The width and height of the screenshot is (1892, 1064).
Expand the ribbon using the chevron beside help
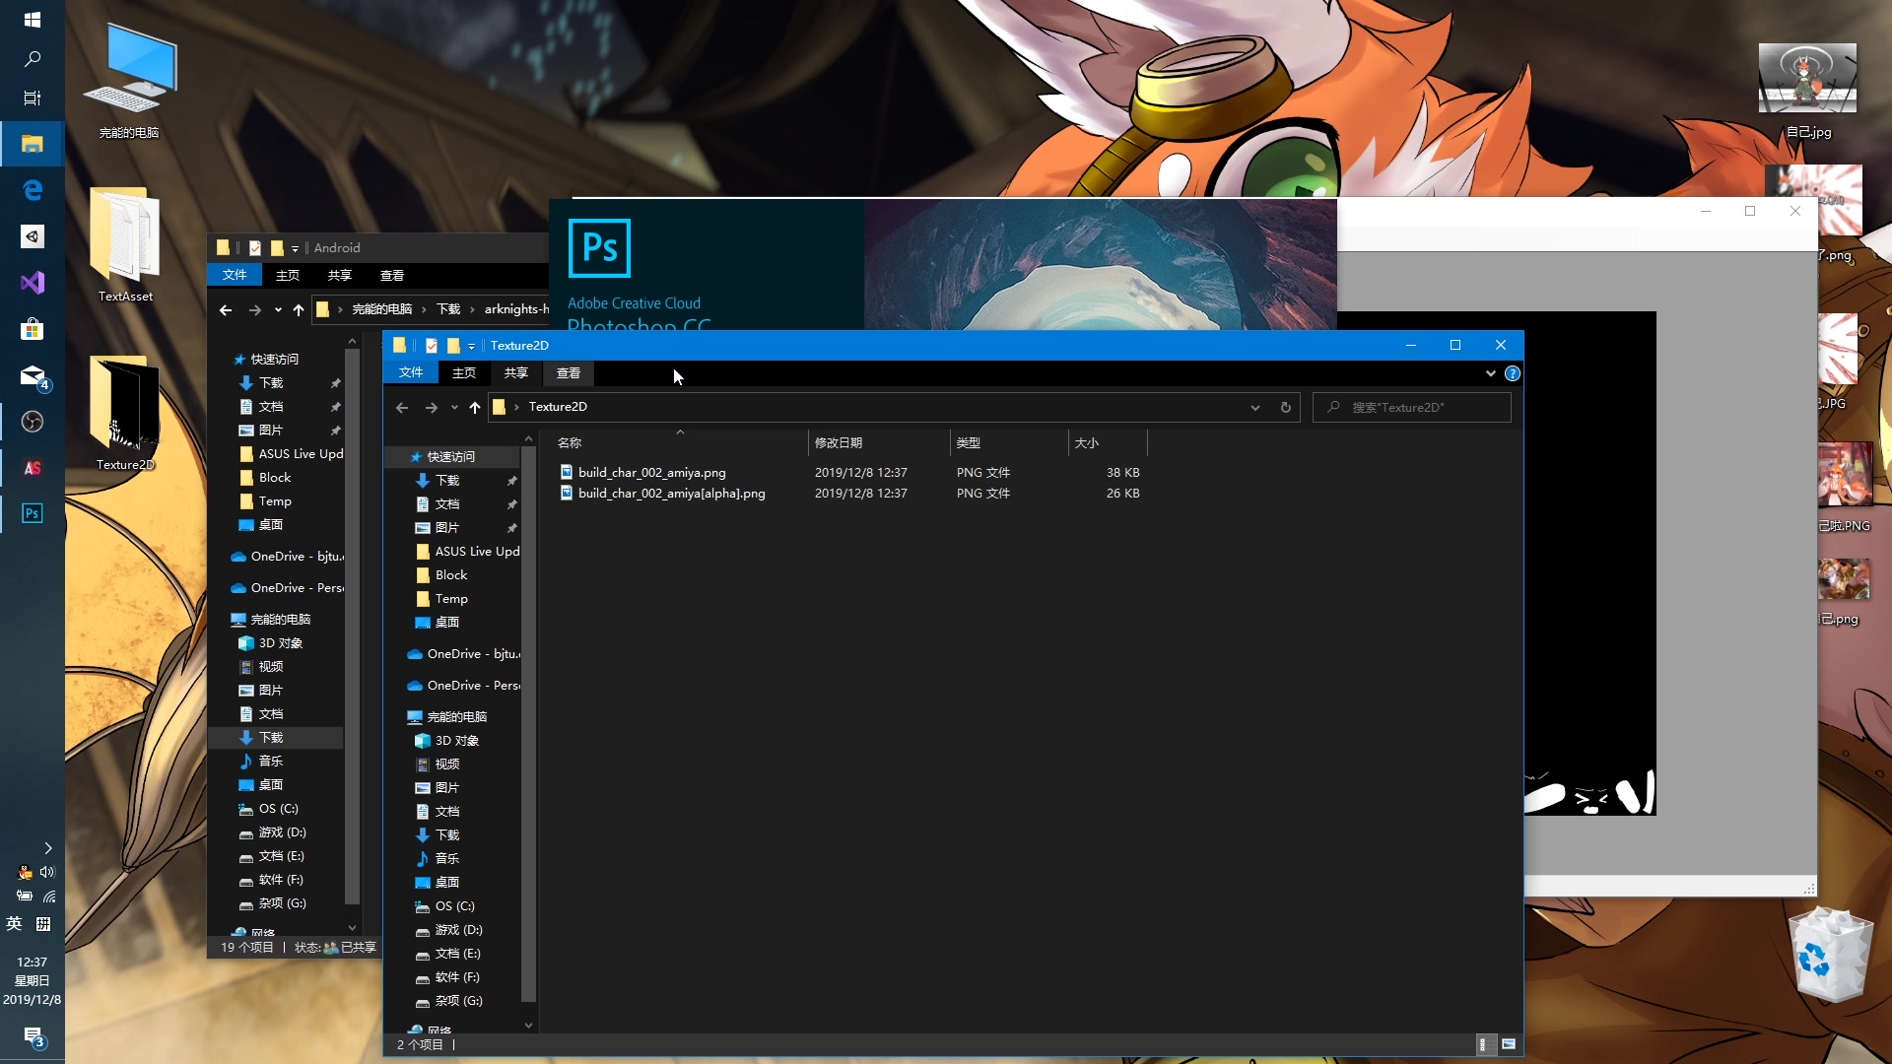[1490, 373]
